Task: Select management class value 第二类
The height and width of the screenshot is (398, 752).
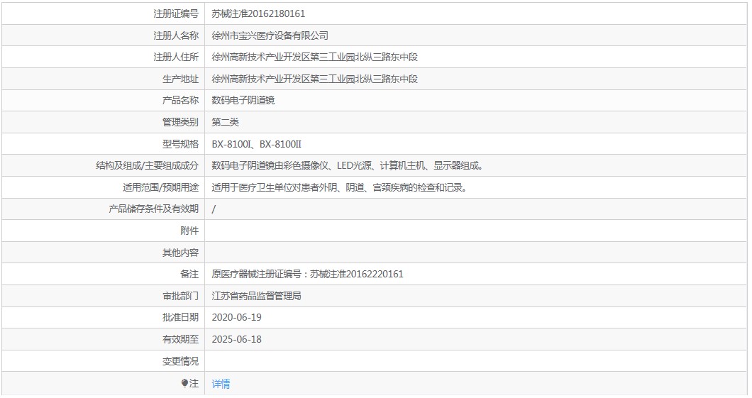Action: pyautogui.click(x=226, y=122)
